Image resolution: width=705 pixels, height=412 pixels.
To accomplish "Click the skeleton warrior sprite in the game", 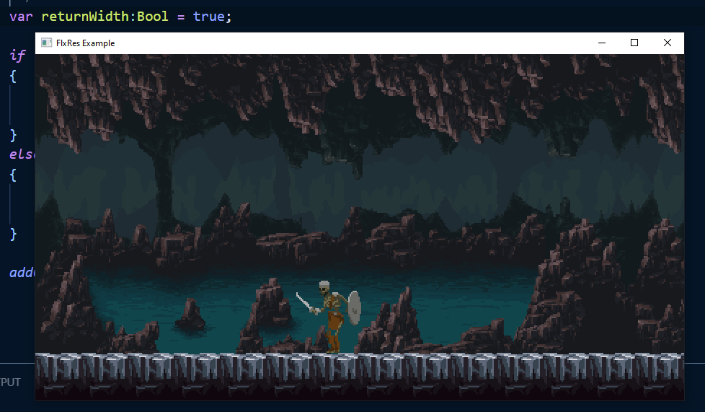I will coord(330,316).
